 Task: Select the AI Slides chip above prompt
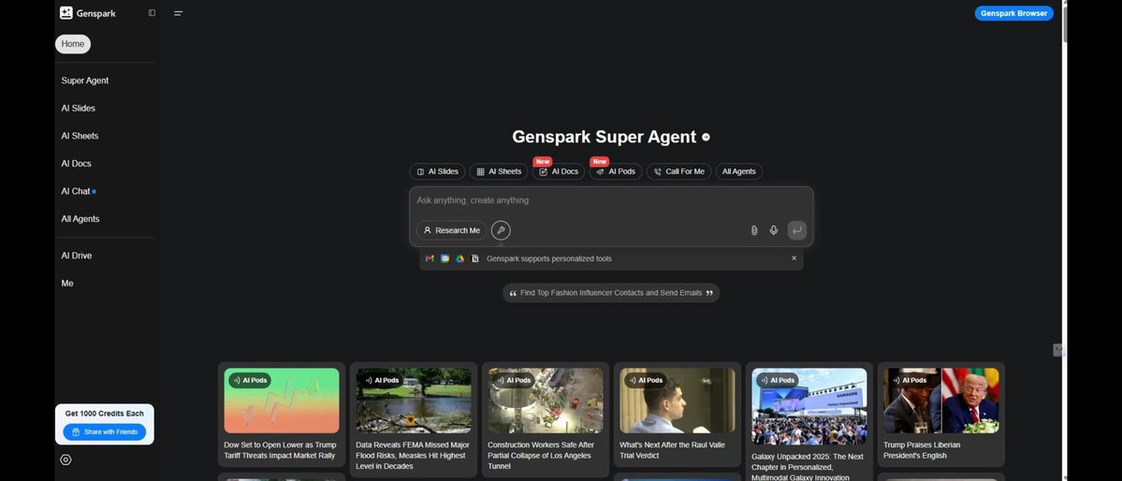click(x=437, y=172)
